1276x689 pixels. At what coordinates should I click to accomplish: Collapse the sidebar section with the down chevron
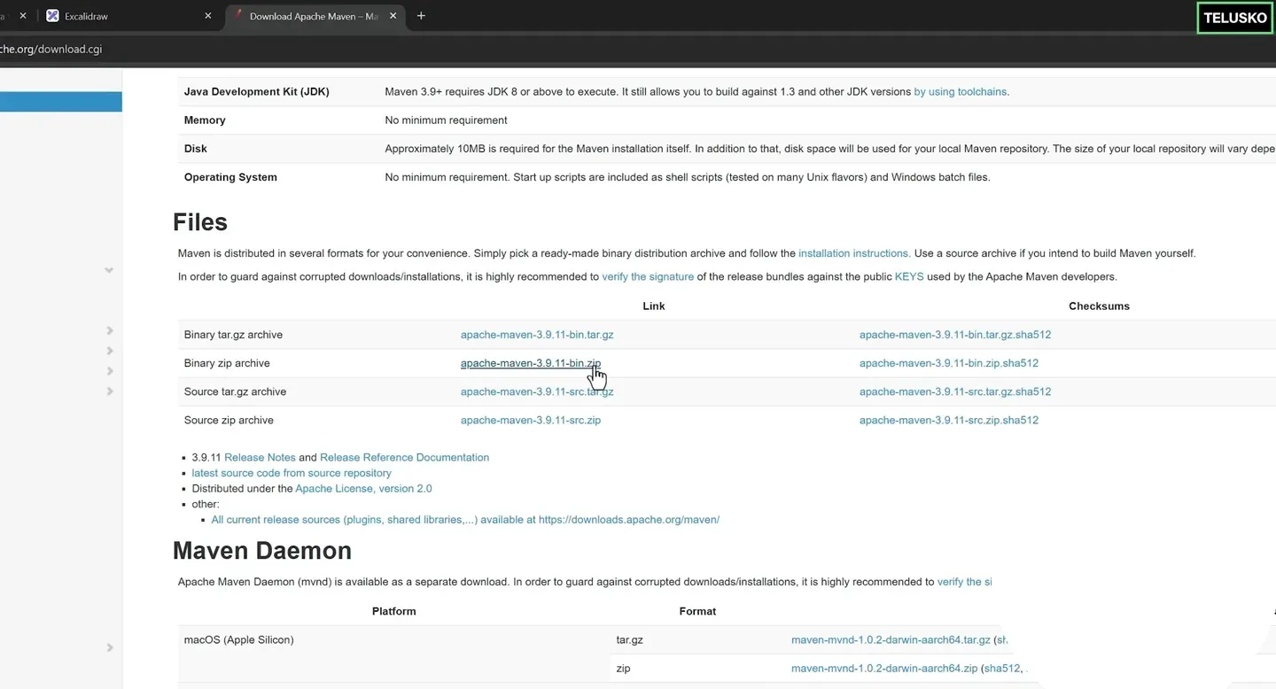tap(109, 270)
